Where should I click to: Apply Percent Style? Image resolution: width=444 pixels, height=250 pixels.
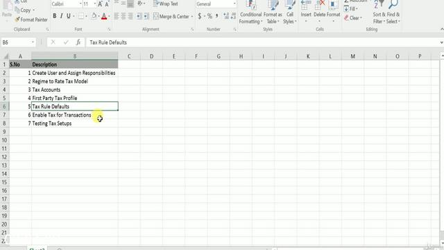point(210,17)
